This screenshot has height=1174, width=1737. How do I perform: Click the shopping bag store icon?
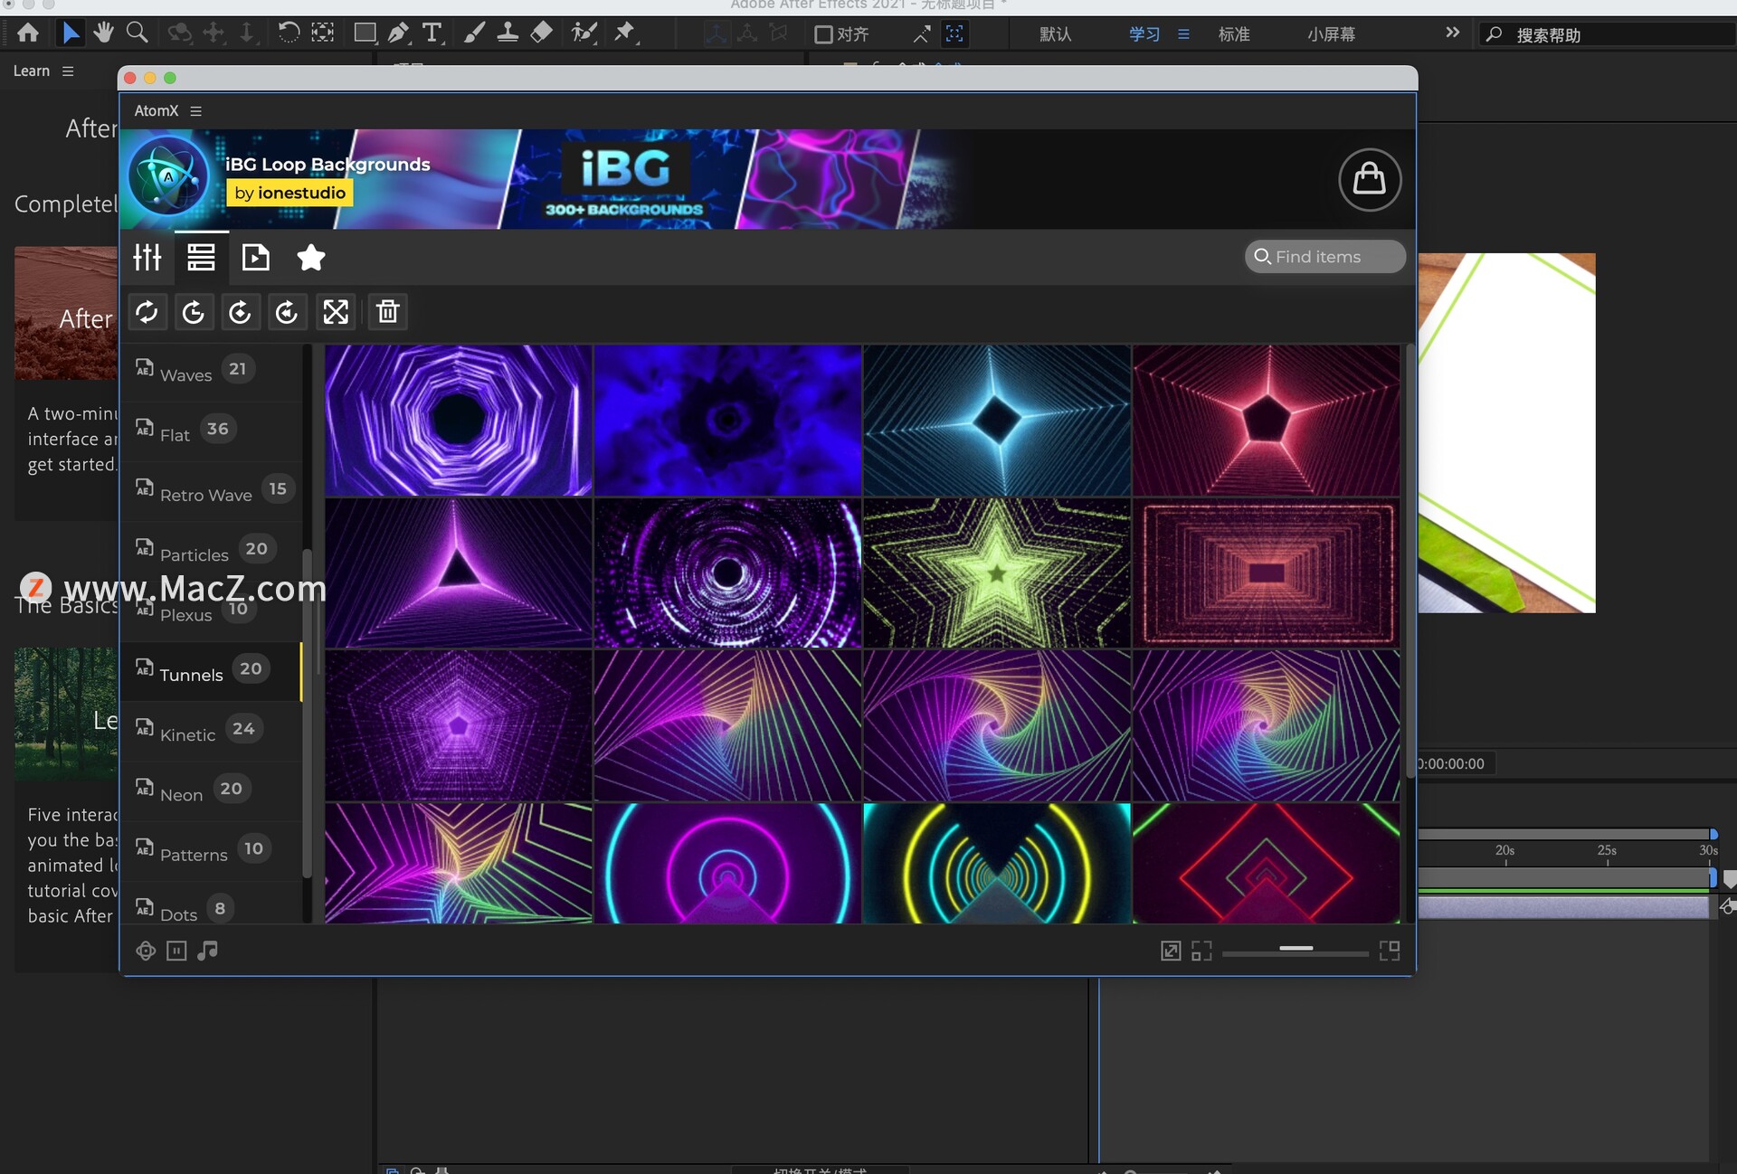[1369, 179]
